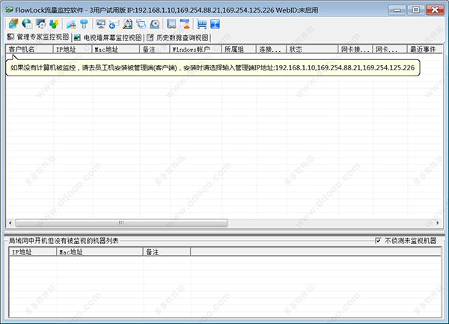Click the yellow tooltip about installing clients
The image size is (449, 324).
click(213, 68)
